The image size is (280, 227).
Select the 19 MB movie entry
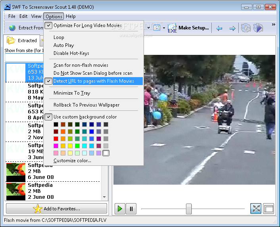click(x=25, y=151)
